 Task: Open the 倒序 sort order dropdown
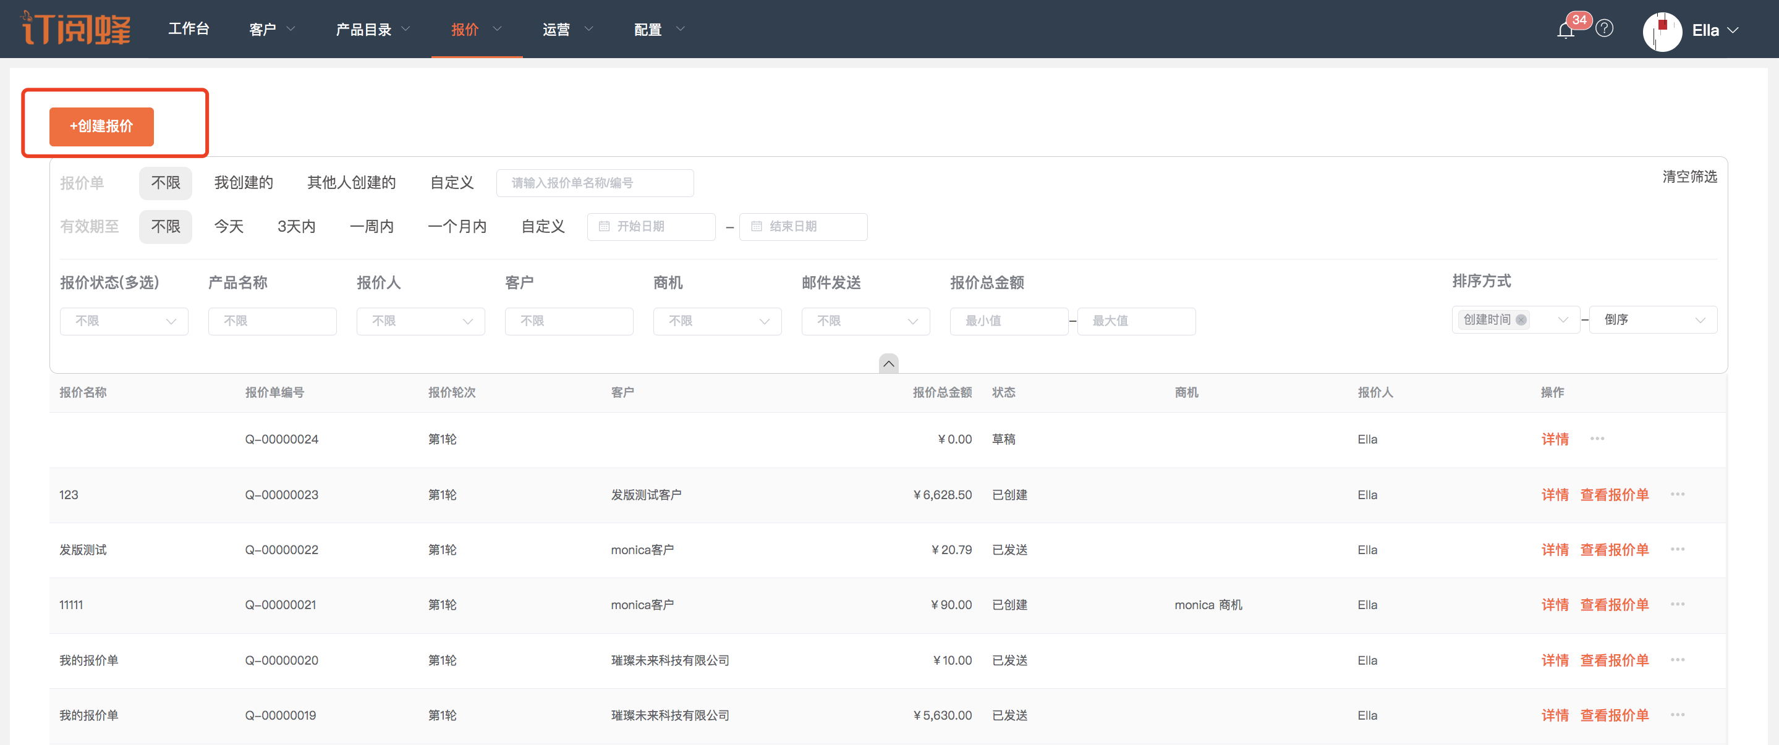pos(1653,319)
